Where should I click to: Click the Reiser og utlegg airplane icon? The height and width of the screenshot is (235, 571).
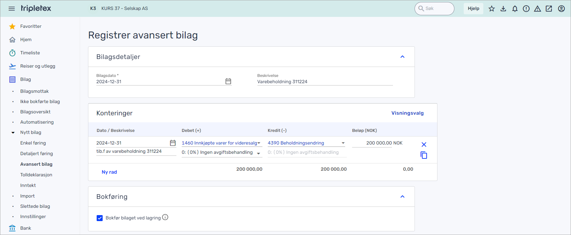(12, 66)
